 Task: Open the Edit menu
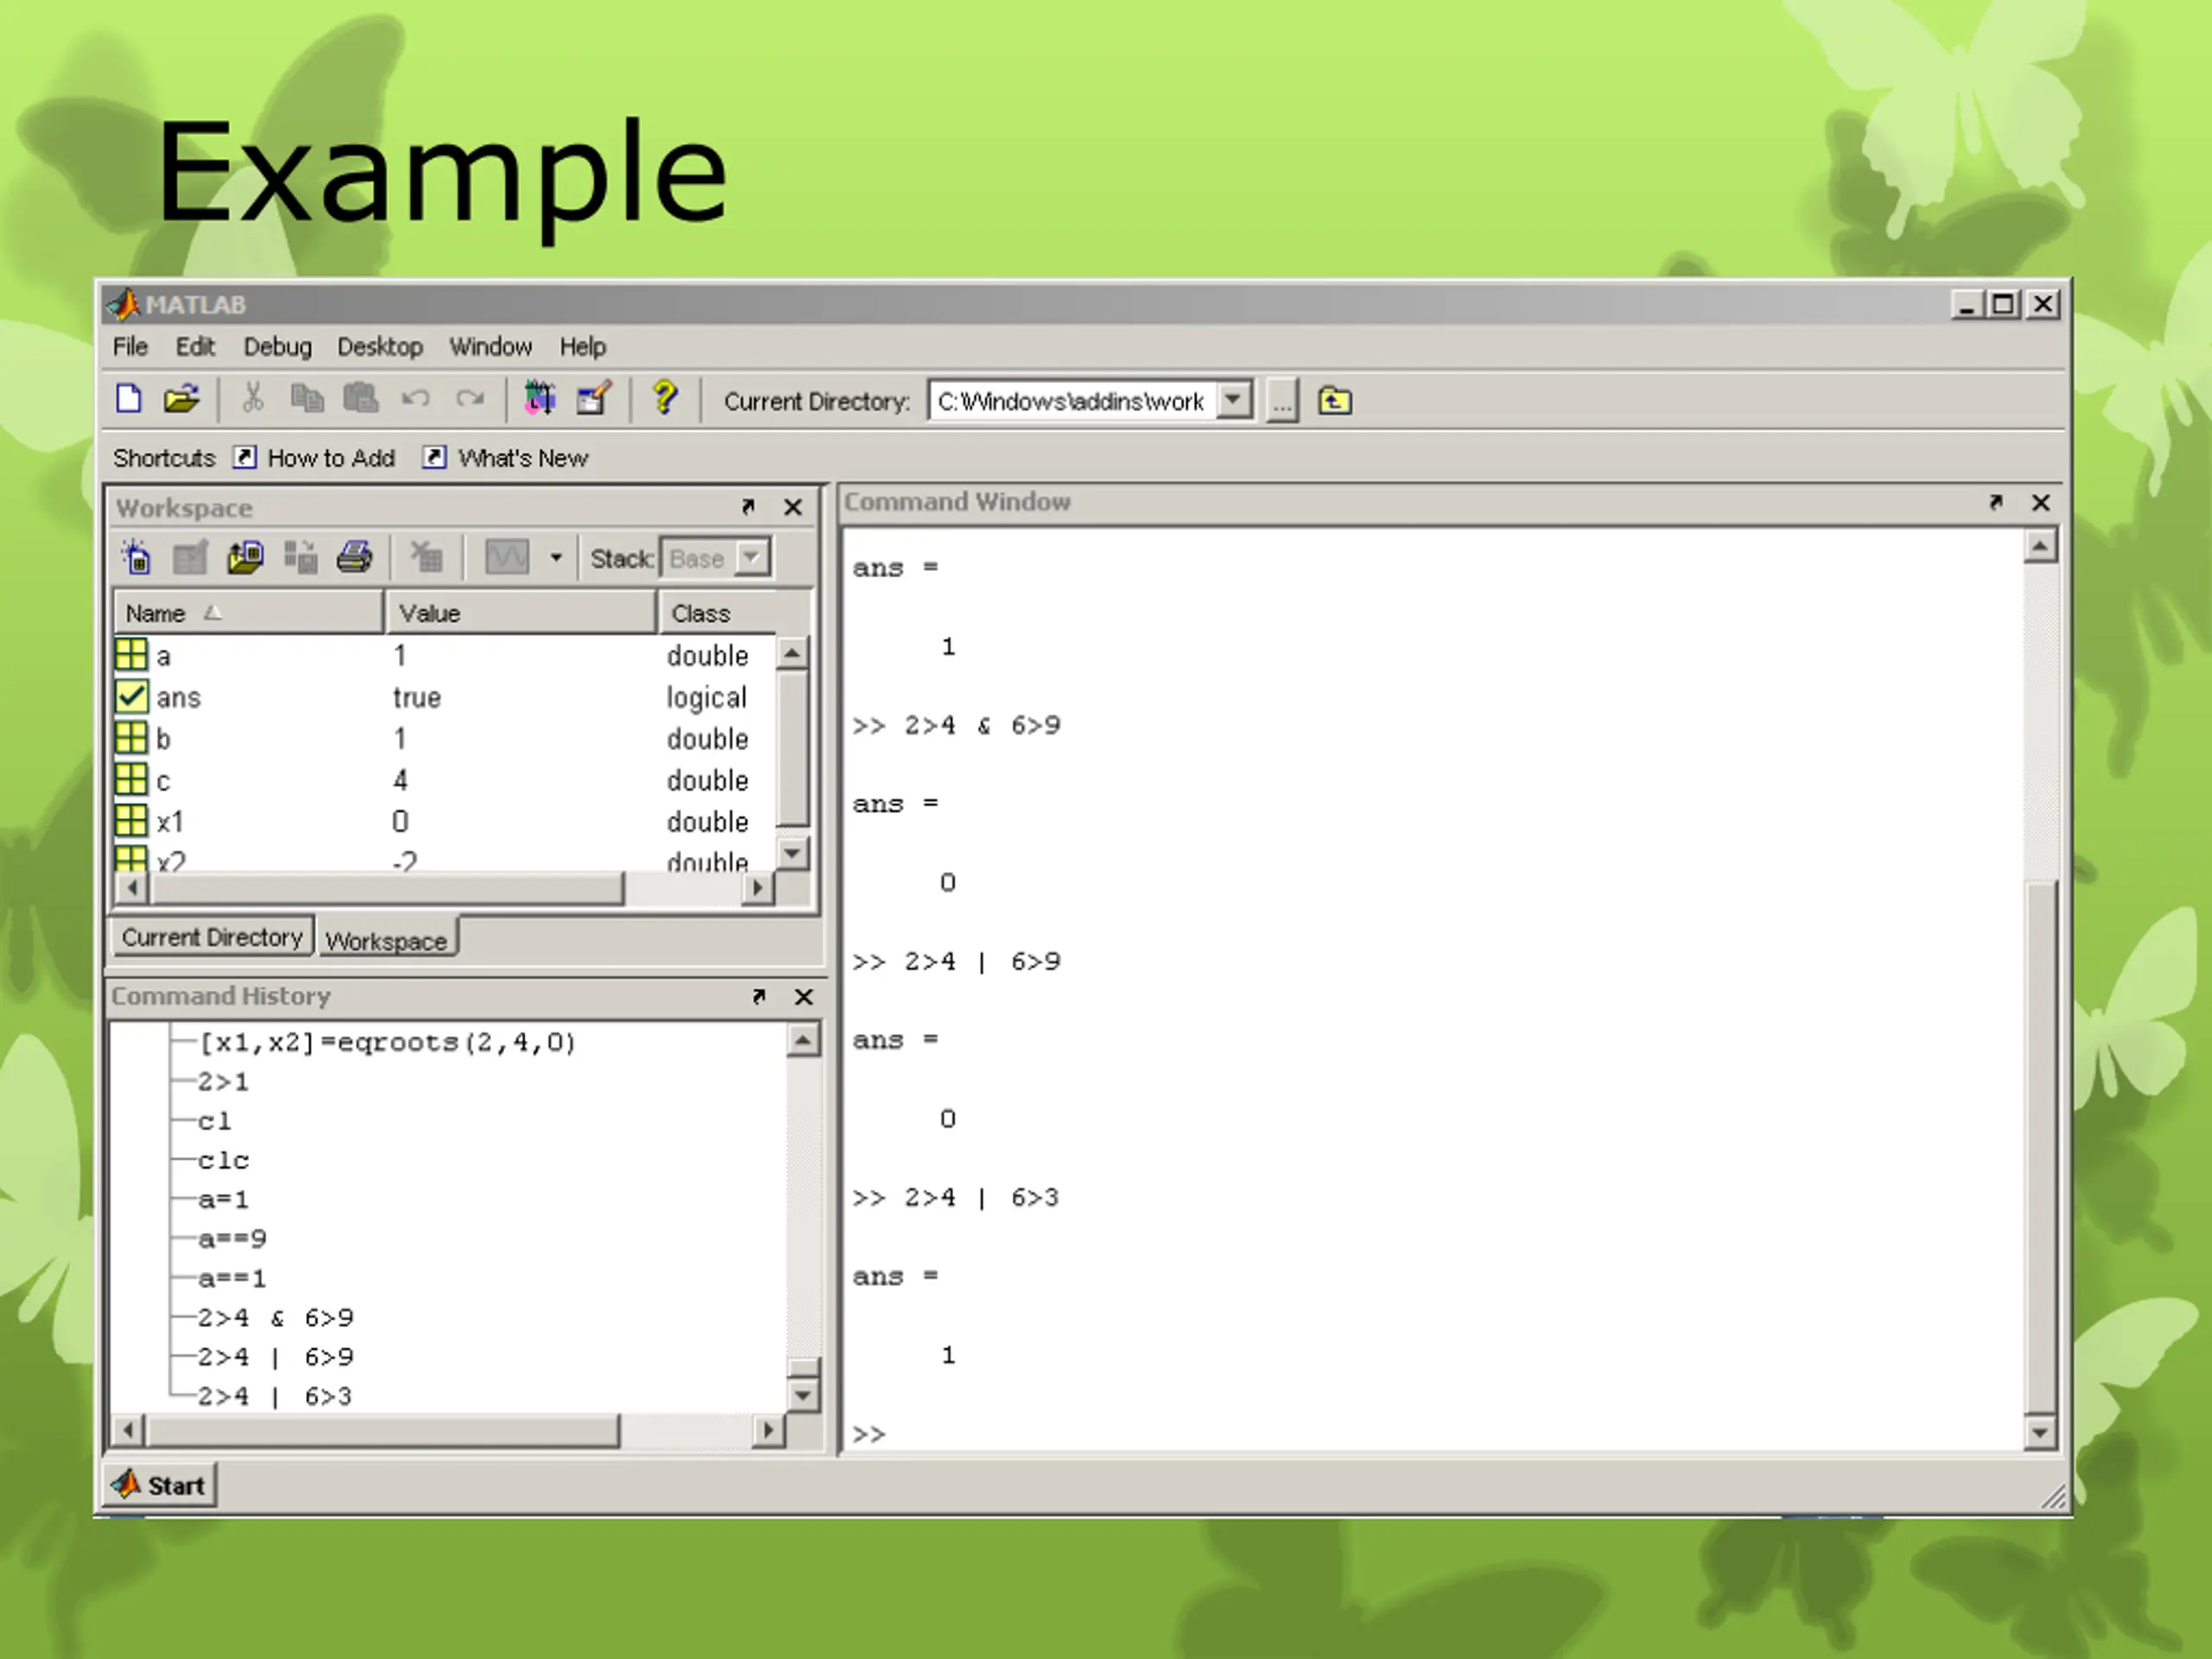(x=195, y=347)
